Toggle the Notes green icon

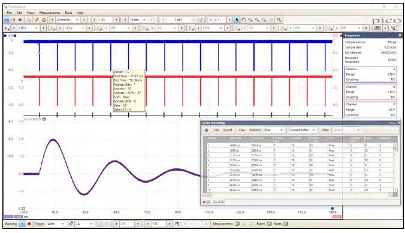click(285, 223)
